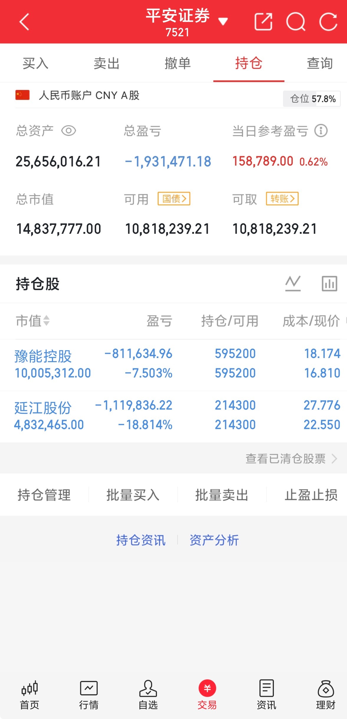Viewport: 347px width, 719px height.
Task: Go to 行情 in bottom navigation
Action: point(89,695)
